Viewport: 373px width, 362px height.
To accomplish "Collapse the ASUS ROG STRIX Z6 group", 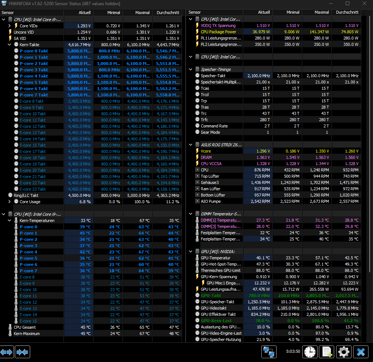I will [190, 144].
